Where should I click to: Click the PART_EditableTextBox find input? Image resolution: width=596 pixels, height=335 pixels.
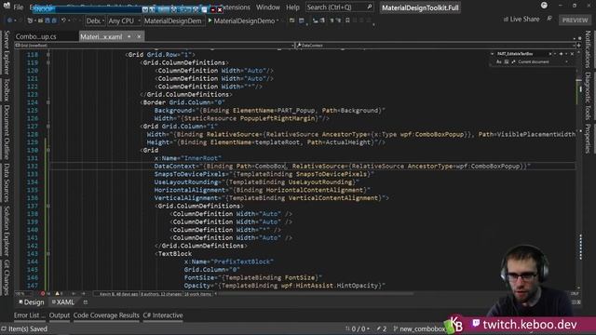[521, 54]
